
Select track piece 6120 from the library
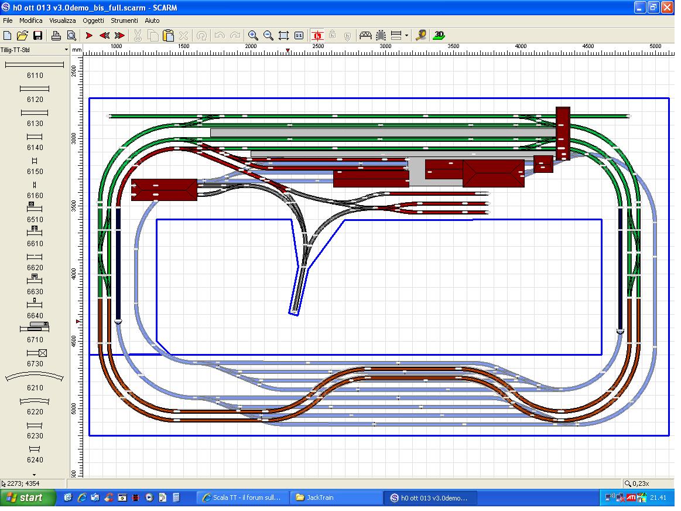35,94
